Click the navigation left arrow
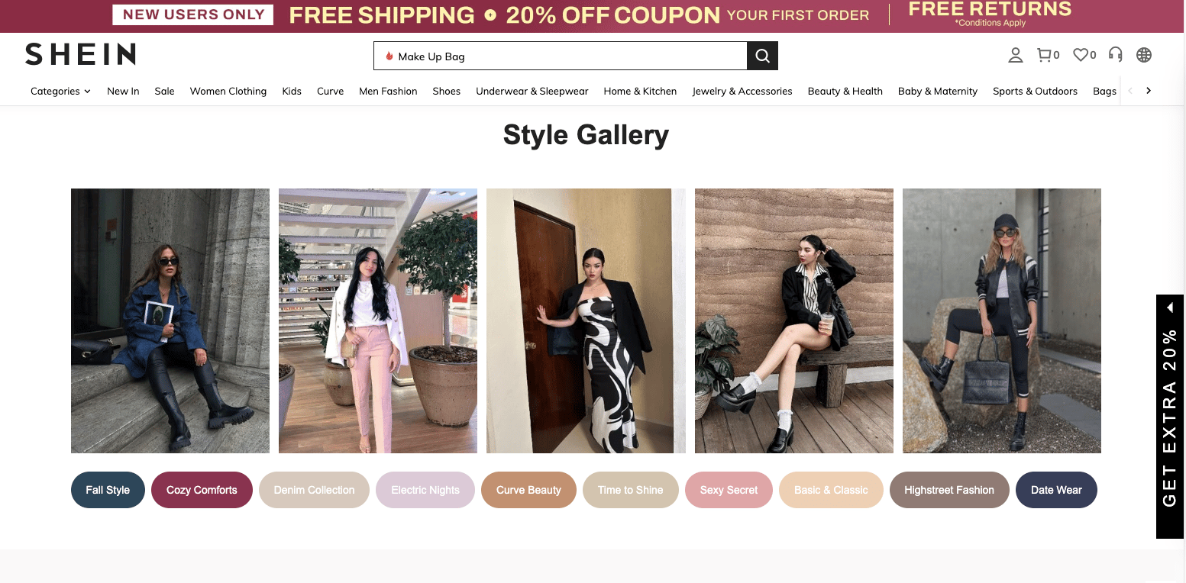Viewport: 1186px width, 583px height. click(x=1130, y=91)
